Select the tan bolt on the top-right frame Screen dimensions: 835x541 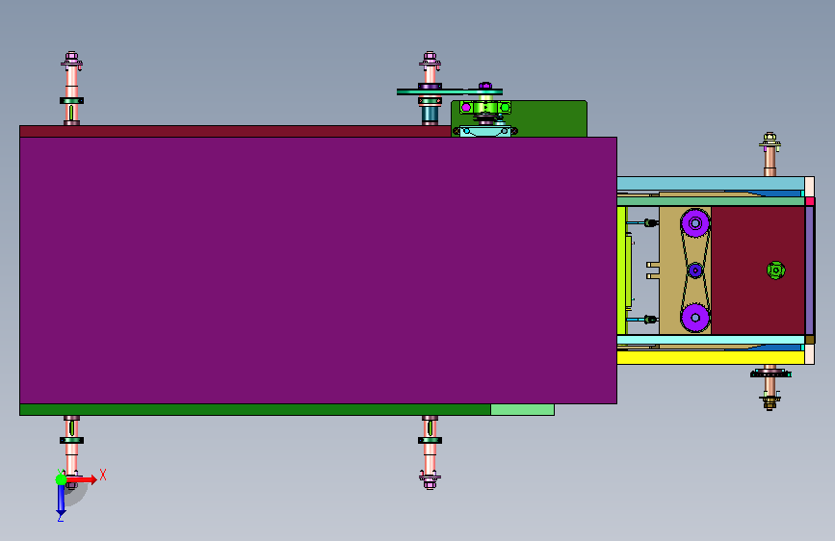click(x=770, y=154)
